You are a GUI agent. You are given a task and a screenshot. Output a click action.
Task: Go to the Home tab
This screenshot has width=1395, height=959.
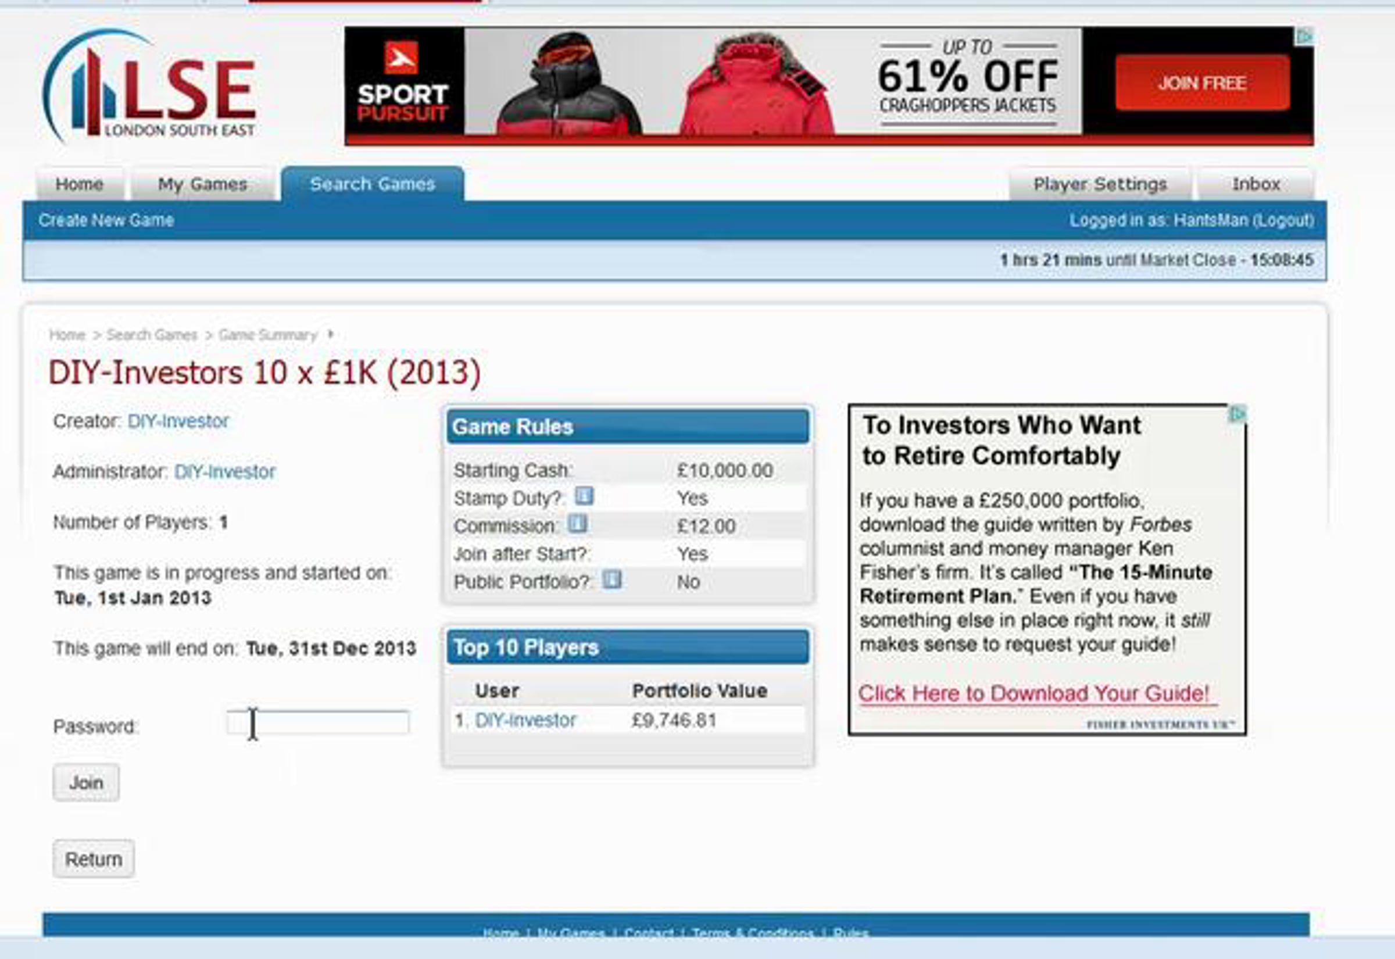tap(79, 184)
